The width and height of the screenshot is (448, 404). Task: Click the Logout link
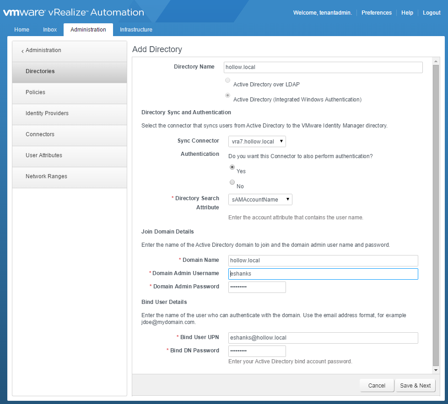(x=432, y=13)
